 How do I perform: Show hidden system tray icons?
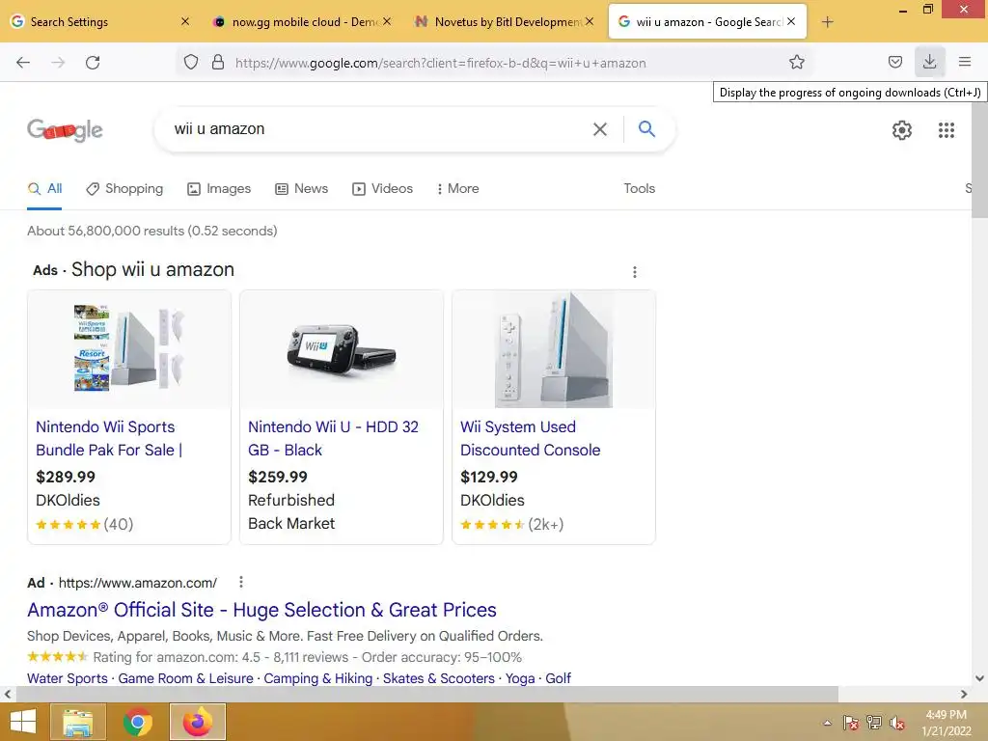(827, 724)
